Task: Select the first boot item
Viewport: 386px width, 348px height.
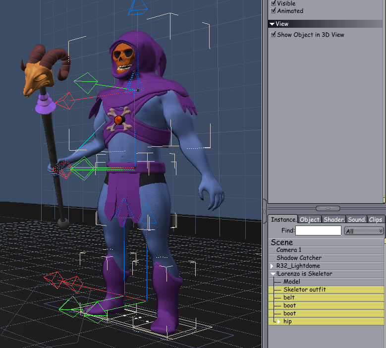Action: (x=326, y=305)
